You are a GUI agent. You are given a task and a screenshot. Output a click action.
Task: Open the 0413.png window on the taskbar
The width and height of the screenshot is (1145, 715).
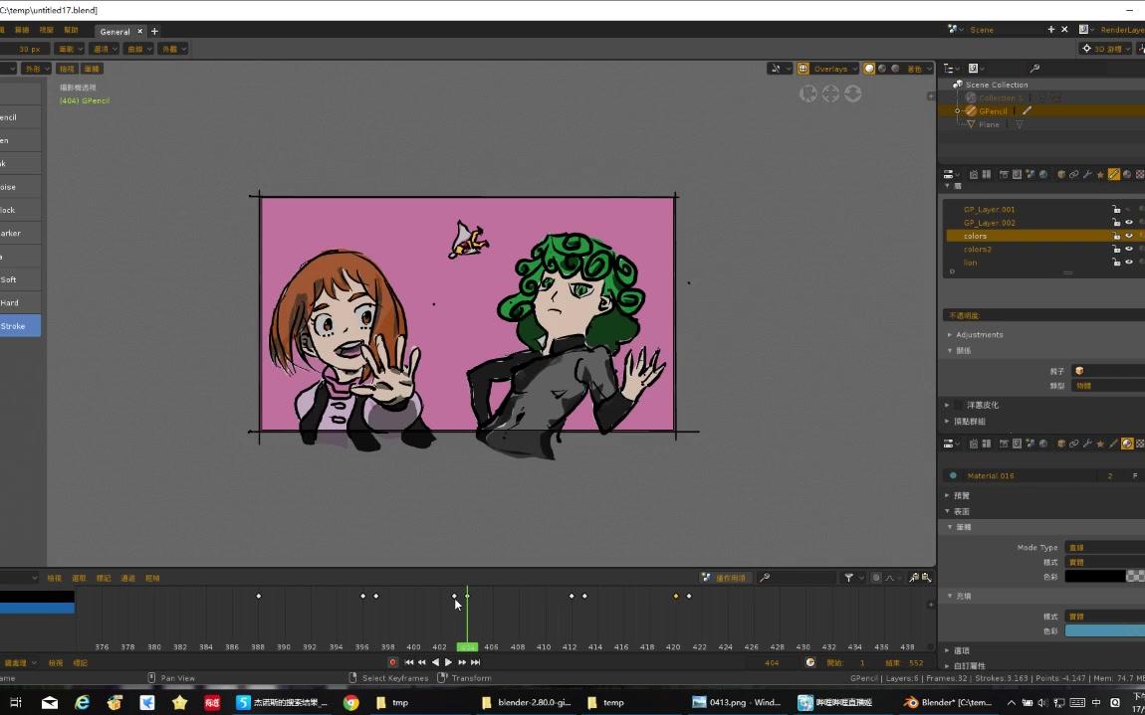737,703
